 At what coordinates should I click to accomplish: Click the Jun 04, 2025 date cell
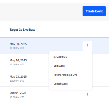click(18, 93)
